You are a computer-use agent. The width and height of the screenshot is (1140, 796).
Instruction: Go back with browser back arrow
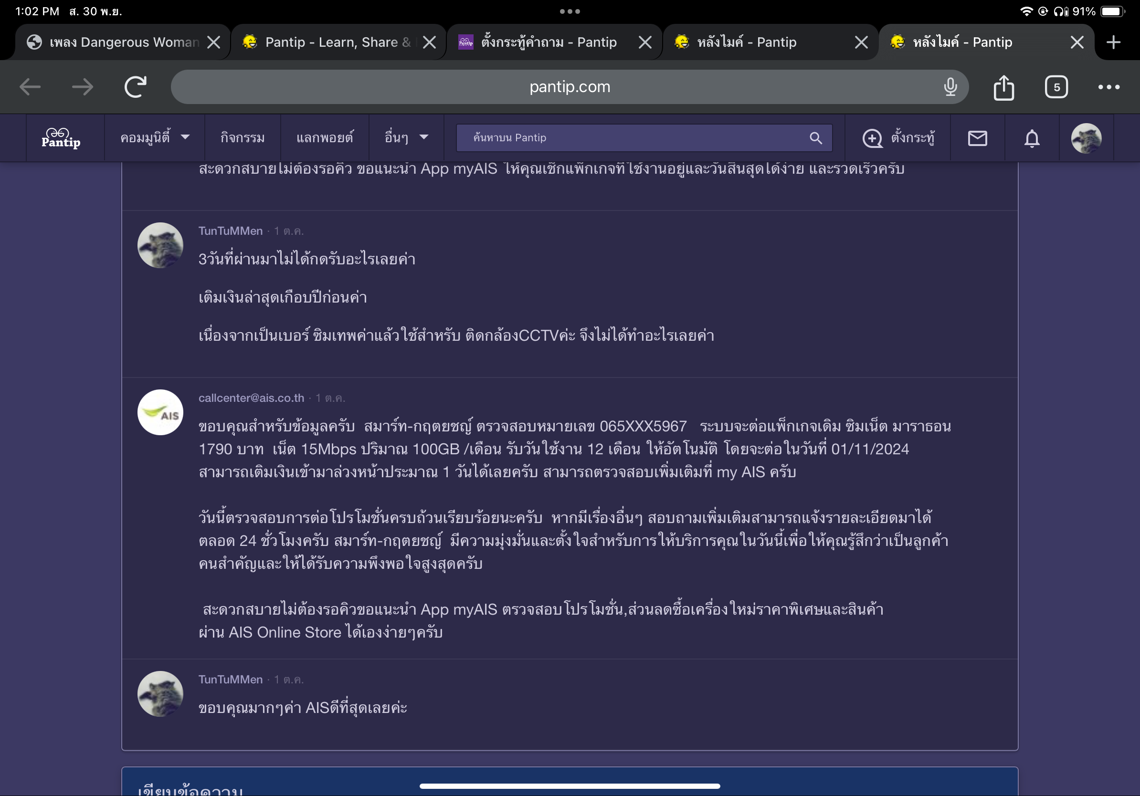click(30, 87)
